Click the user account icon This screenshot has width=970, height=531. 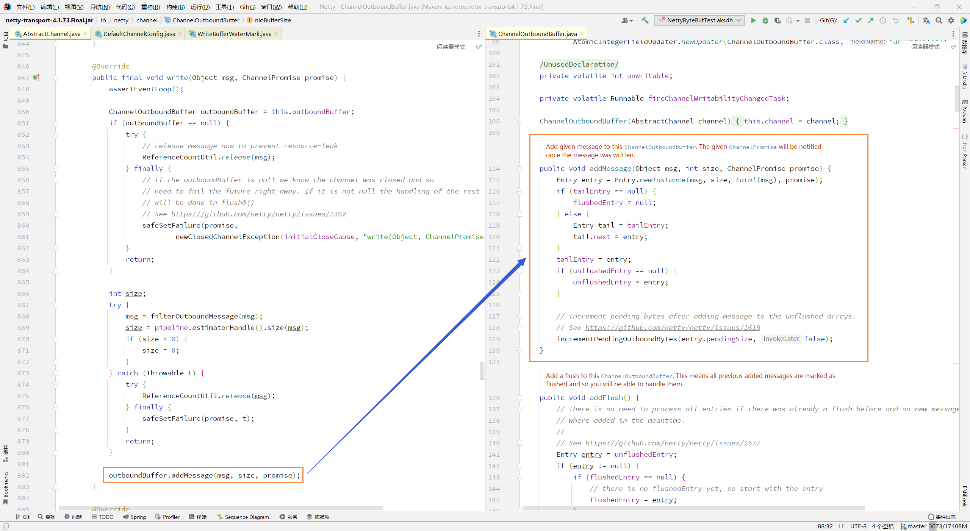[627, 20]
